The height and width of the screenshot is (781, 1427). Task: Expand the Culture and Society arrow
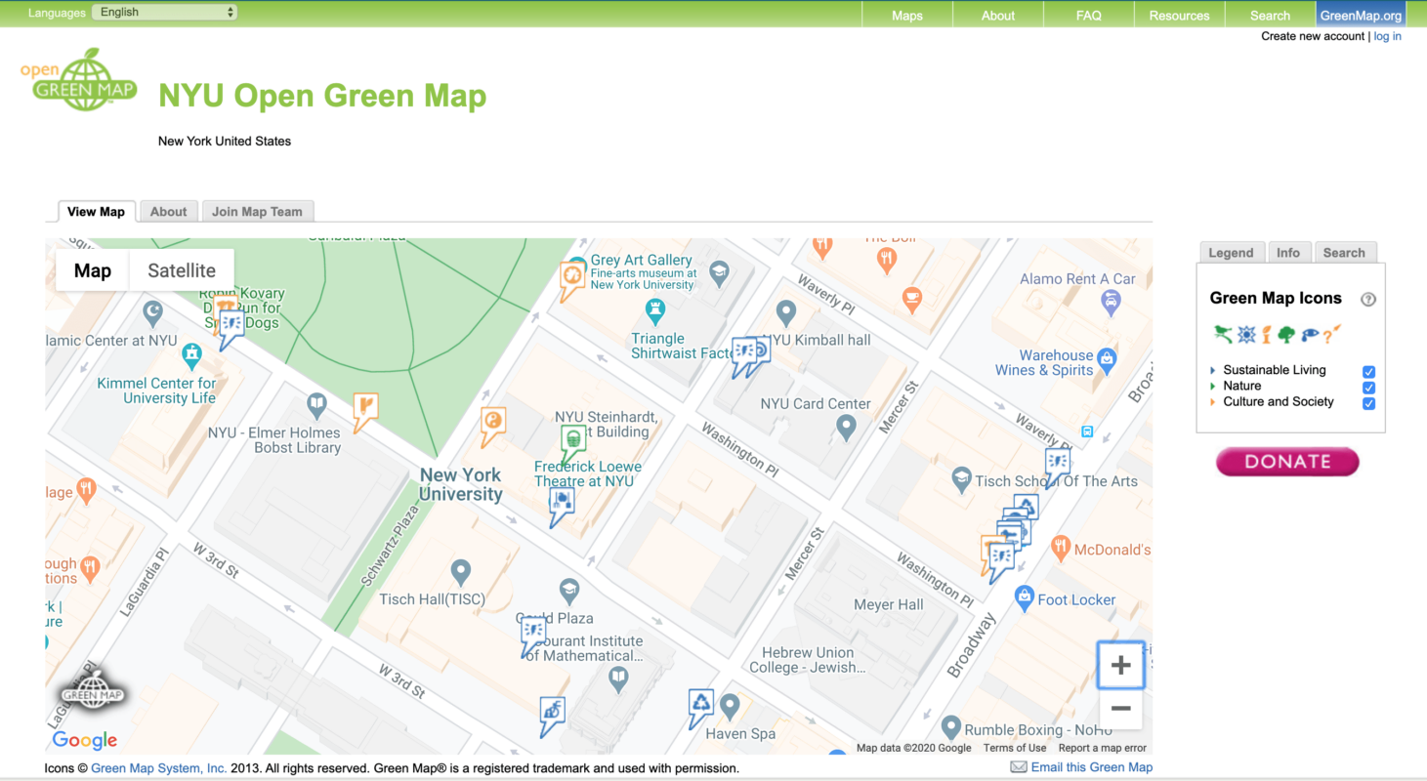click(x=1212, y=401)
